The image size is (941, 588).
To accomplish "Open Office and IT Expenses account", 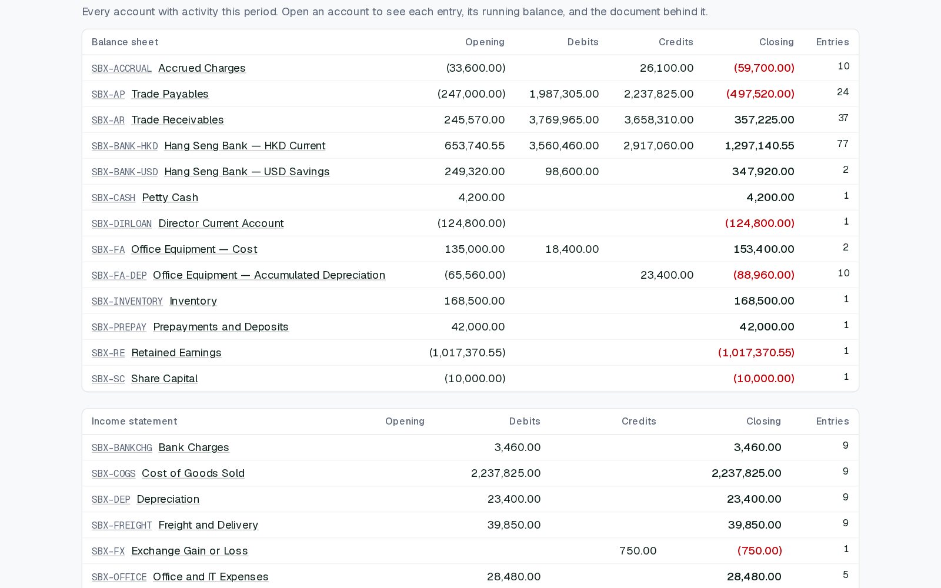I will point(211,577).
